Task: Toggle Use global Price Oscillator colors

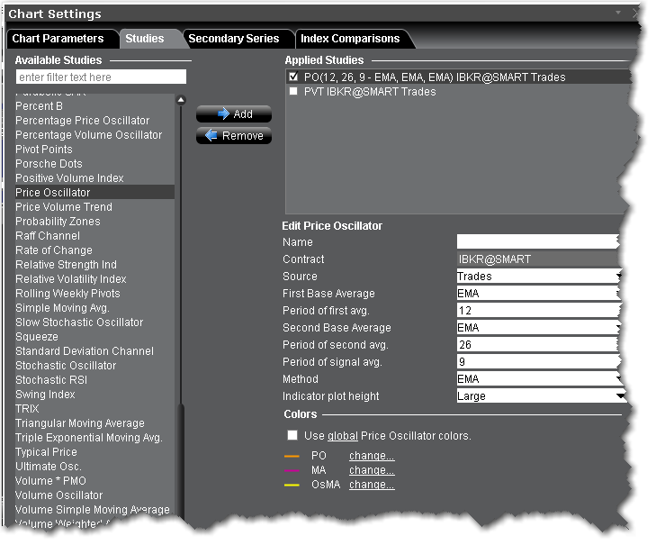Action: (x=292, y=436)
